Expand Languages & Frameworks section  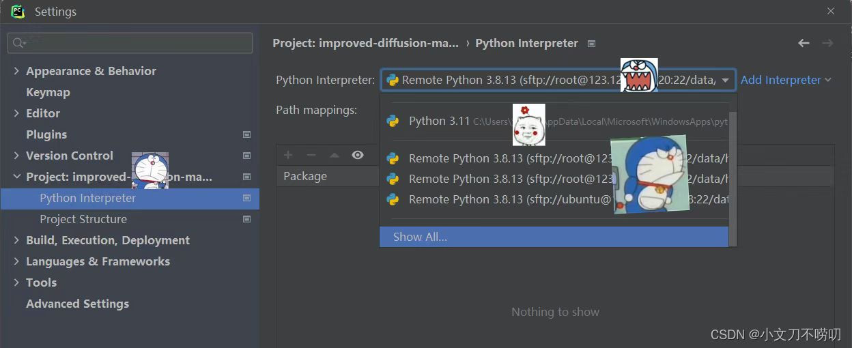pos(16,261)
